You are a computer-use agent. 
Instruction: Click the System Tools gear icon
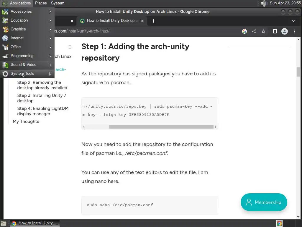[x=5, y=74]
